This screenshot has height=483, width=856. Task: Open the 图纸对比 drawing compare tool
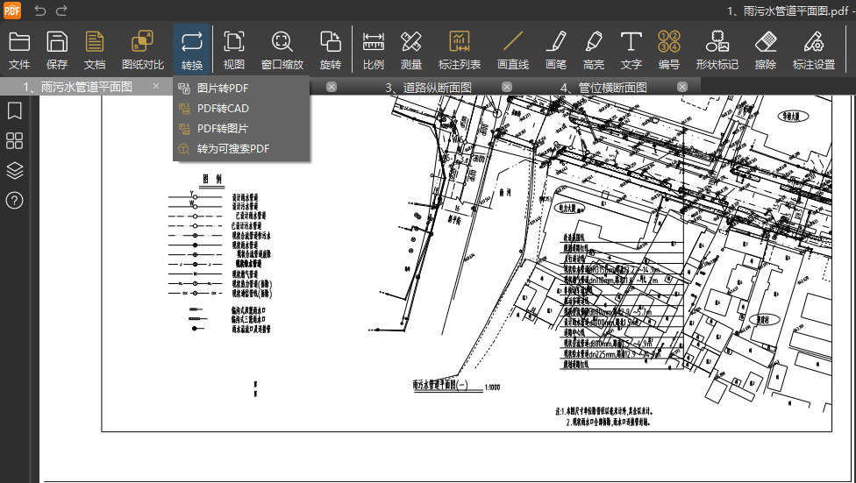click(x=142, y=49)
